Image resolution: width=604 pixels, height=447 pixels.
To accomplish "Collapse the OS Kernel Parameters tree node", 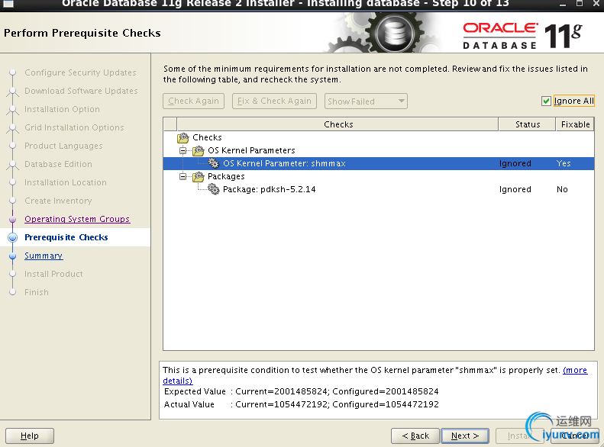I will point(183,150).
